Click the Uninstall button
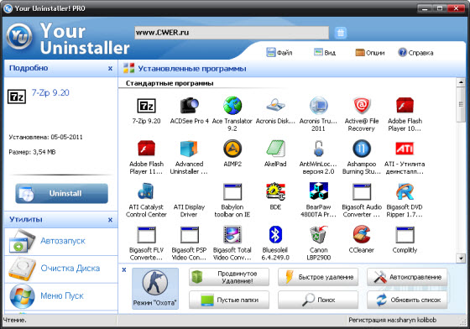470x329 pixels. click(62, 194)
